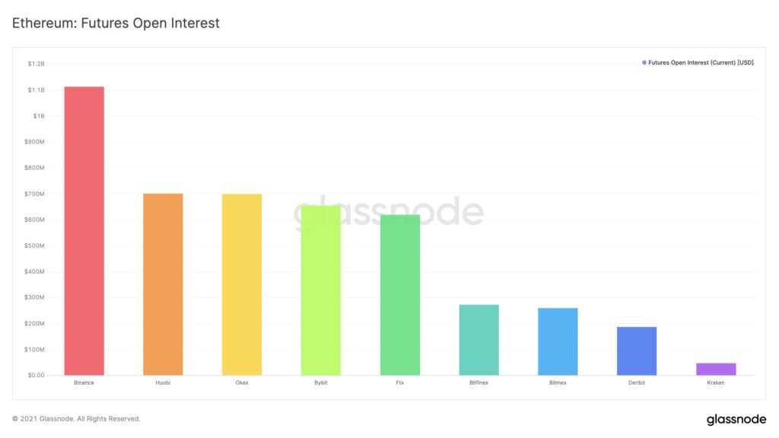Select the purple Kraken bar
This screenshot has height=438, width=779.
point(716,369)
